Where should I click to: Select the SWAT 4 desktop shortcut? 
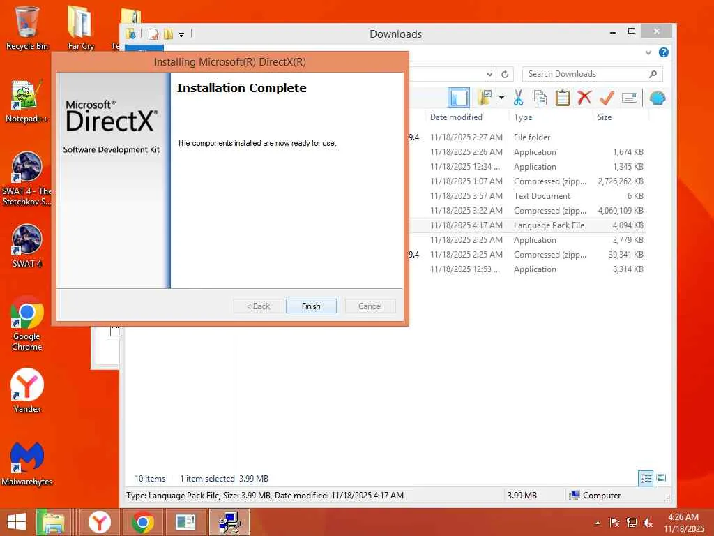point(26,246)
